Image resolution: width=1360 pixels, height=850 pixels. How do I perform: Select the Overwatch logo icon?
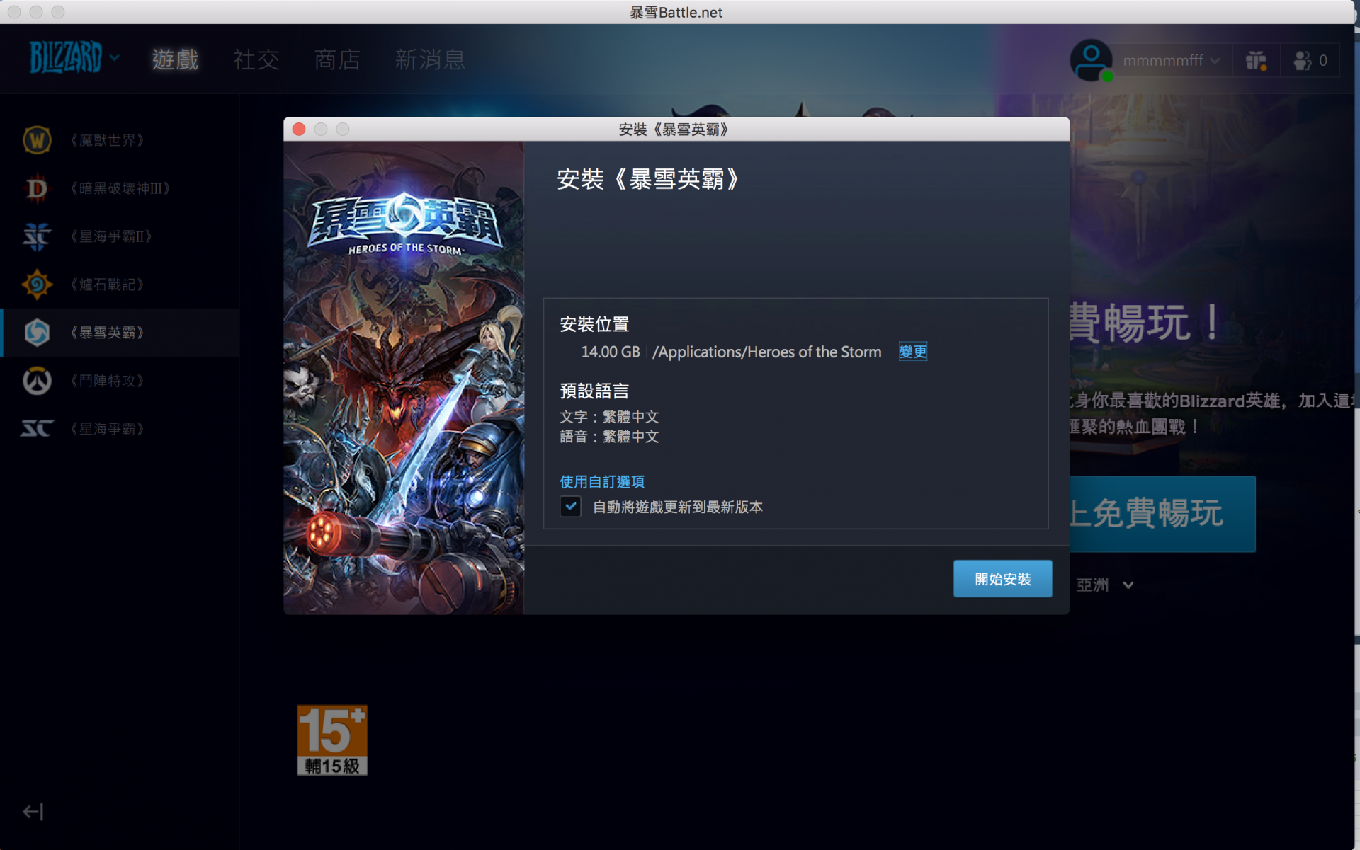pyautogui.click(x=37, y=381)
